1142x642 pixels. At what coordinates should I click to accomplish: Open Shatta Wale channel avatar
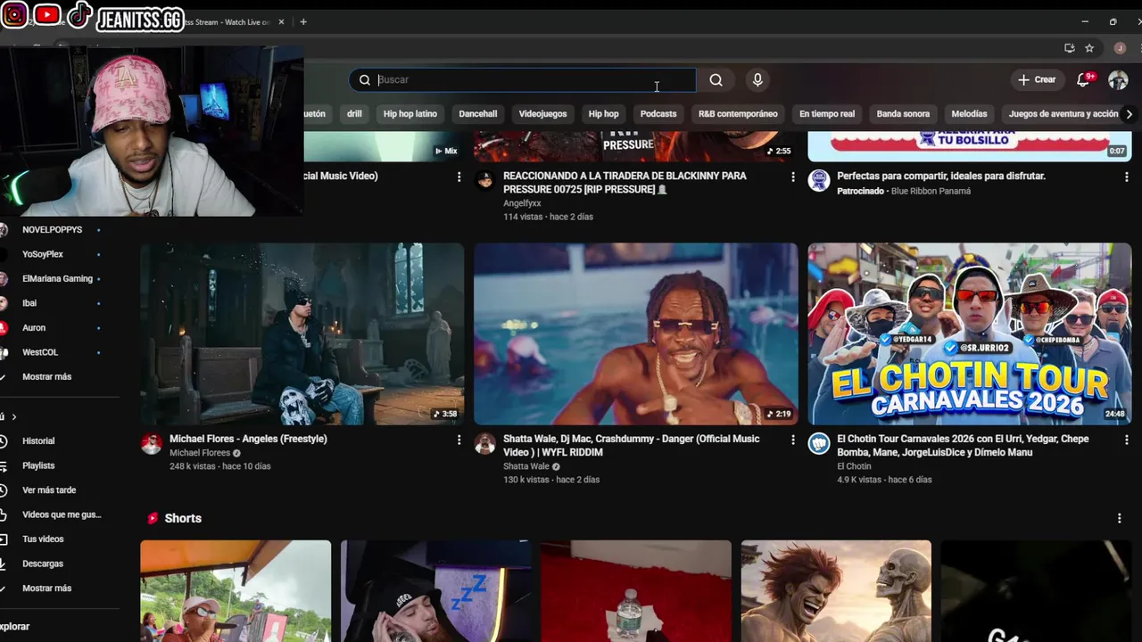[485, 444]
